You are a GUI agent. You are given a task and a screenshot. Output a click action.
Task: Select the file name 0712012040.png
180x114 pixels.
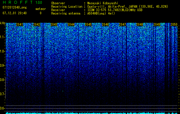[x=15, y=8]
